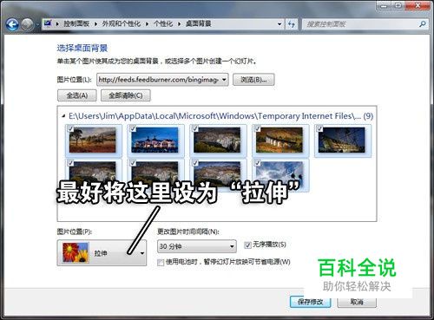434x320 pixels.
Task: Go back with the blue Back arrow
Action: 12,24
